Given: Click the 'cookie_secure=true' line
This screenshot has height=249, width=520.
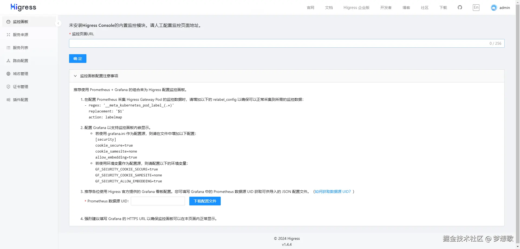Looking at the screenshot, I should click(114, 145).
